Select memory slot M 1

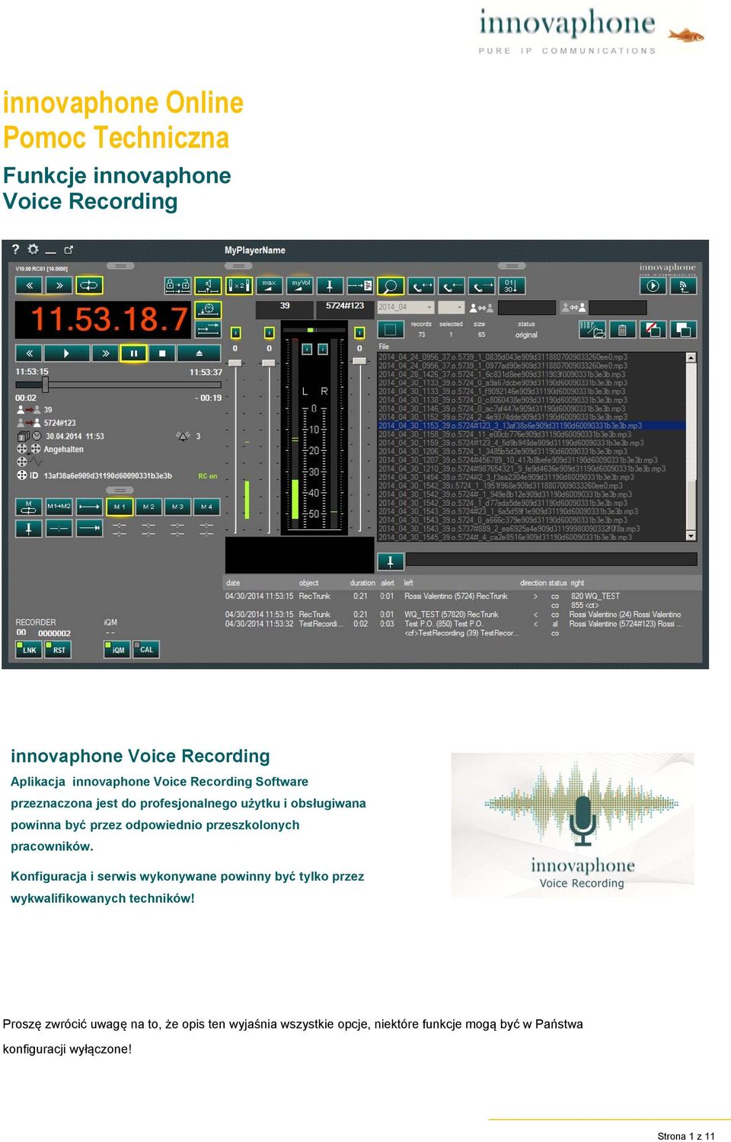pyautogui.click(x=119, y=507)
